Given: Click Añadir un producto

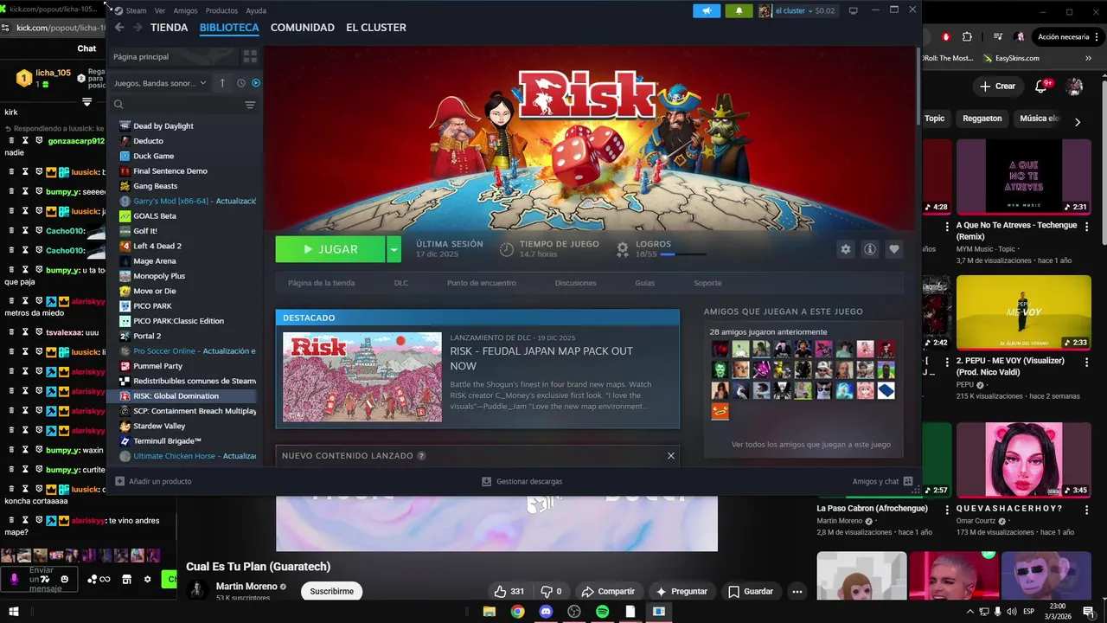Looking at the screenshot, I should point(154,481).
